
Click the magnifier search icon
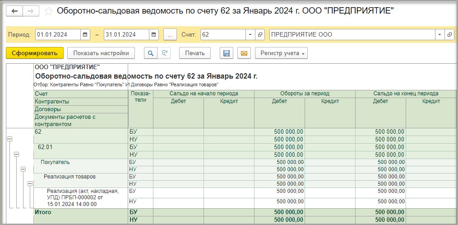click(151, 53)
